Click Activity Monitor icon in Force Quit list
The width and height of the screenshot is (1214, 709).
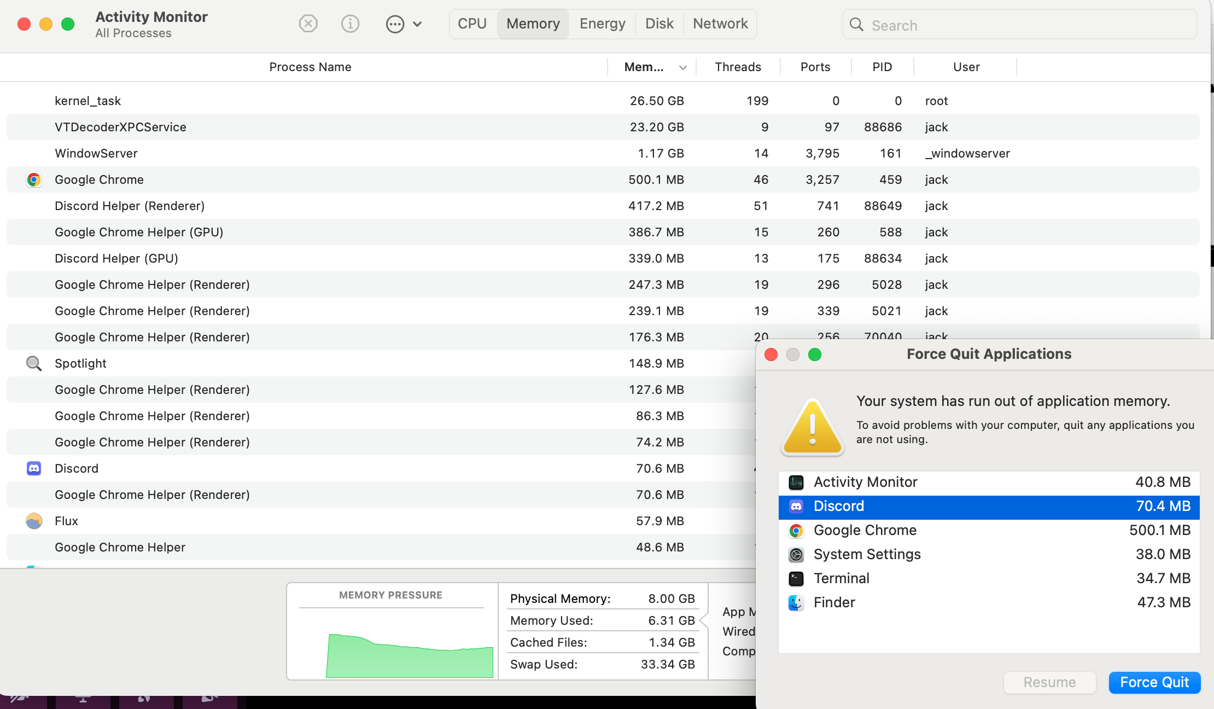[796, 482]
